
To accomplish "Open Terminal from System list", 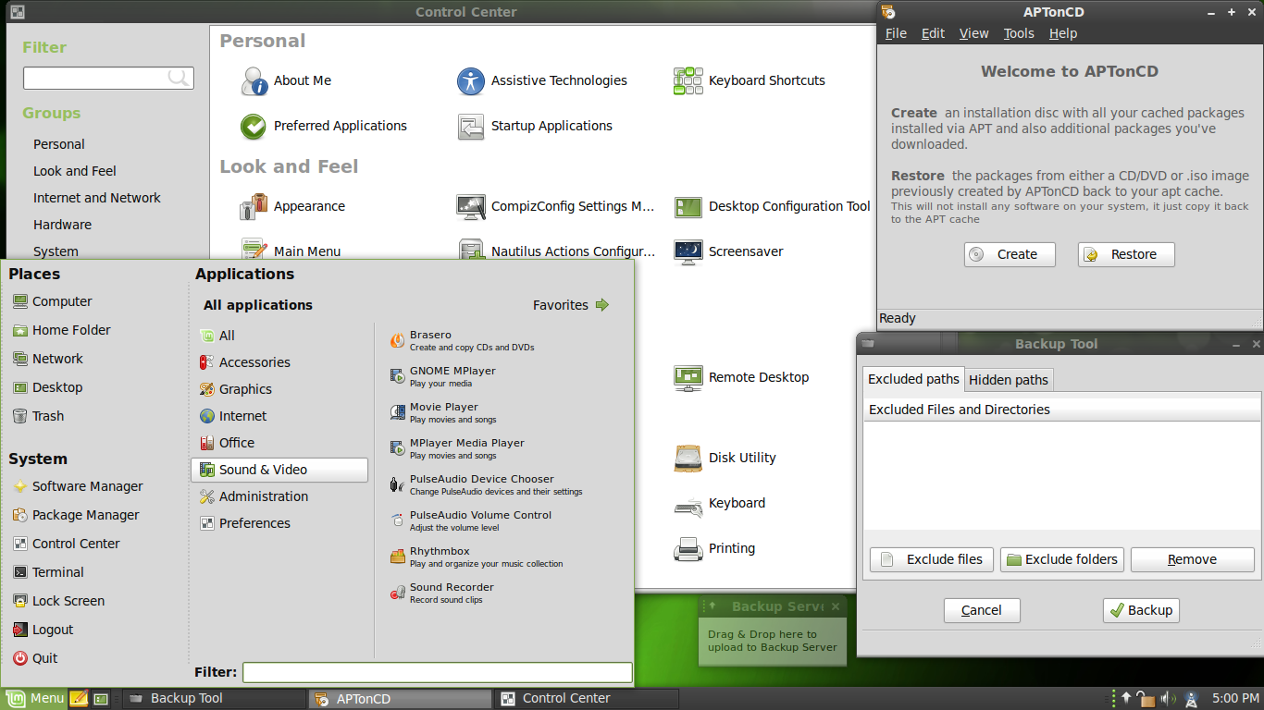I will click(47, 572).
